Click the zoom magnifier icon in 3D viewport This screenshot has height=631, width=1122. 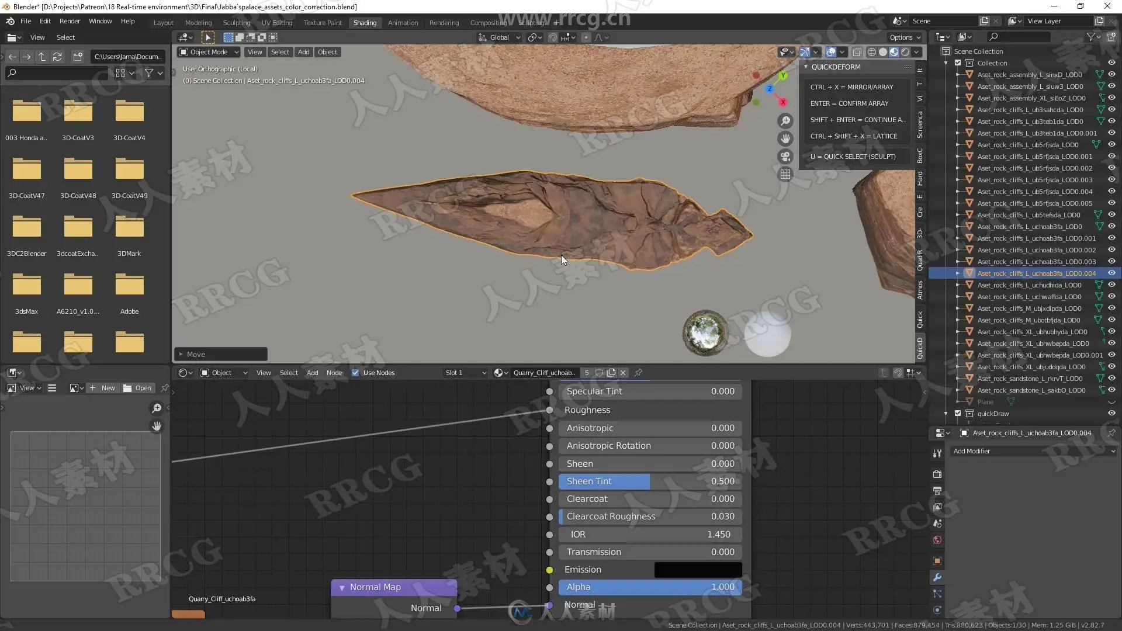(785, 121)
